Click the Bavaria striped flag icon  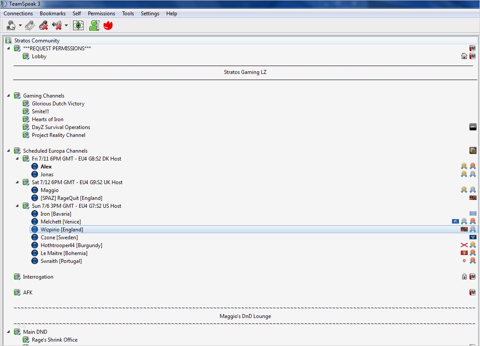pos(473,213)
